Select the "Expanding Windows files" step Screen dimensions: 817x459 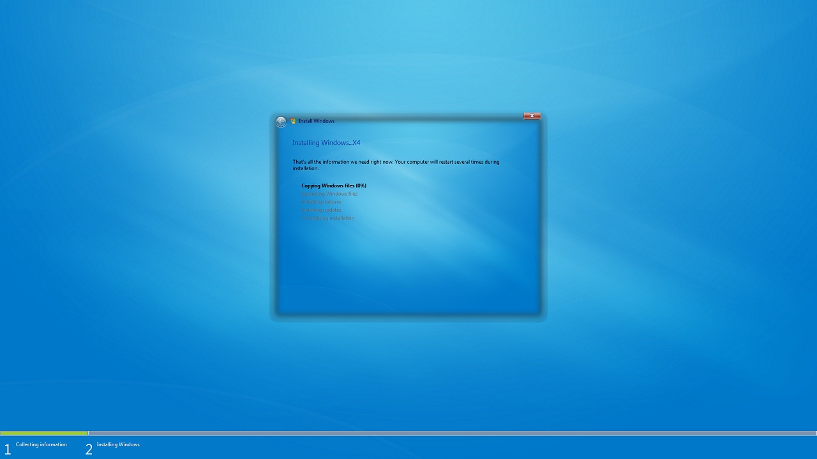[x=329, y=194]
